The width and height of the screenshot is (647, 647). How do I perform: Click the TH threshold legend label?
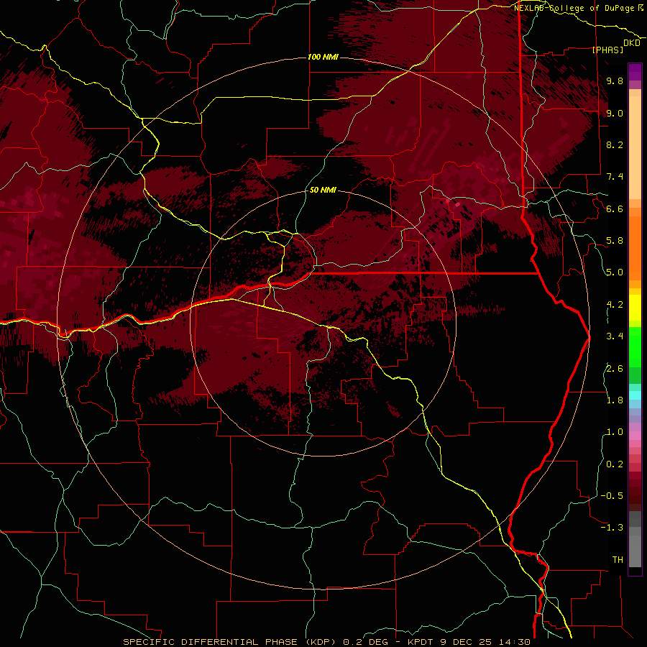(618, 560)
